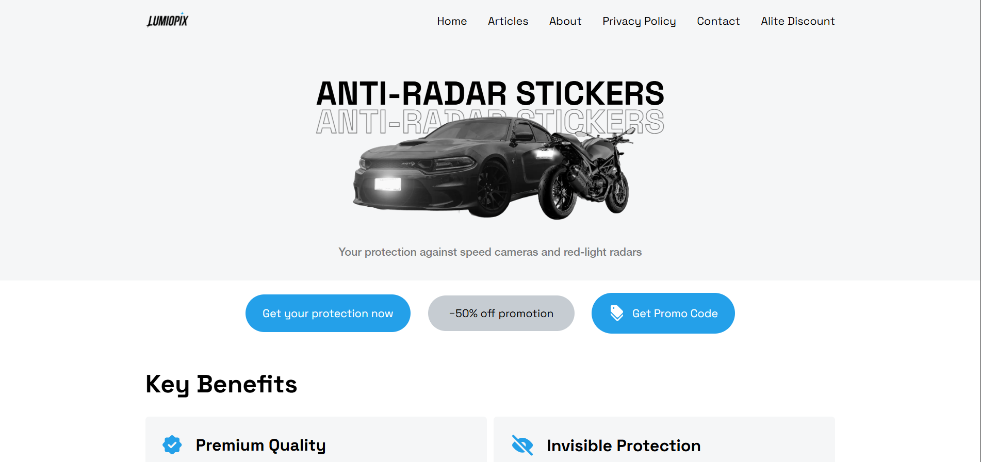Click Get your protection now button

pos(328,313)
